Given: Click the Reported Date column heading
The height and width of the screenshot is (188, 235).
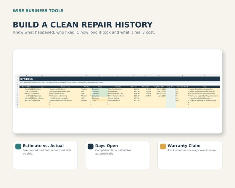Looking at the screenshot, I should click(27, 87).
